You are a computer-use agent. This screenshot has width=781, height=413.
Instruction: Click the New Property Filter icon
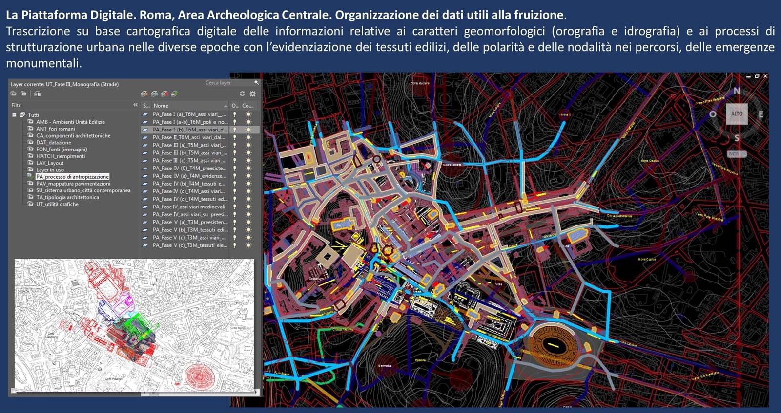coord(14,94)
